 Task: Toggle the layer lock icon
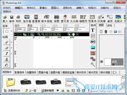[111, 32]
